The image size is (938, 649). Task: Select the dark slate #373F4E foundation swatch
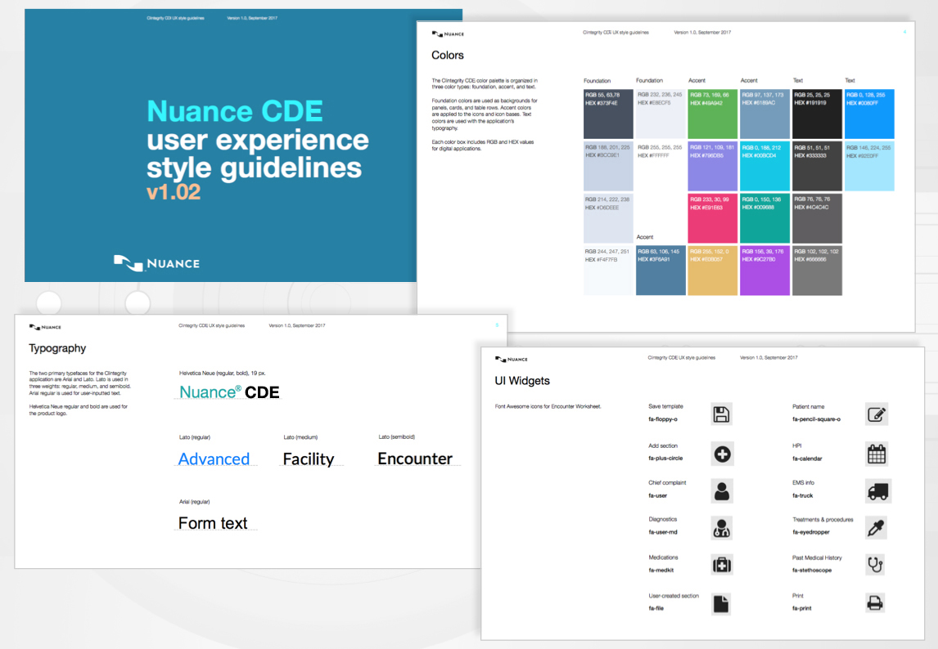(x=608, y=114)
